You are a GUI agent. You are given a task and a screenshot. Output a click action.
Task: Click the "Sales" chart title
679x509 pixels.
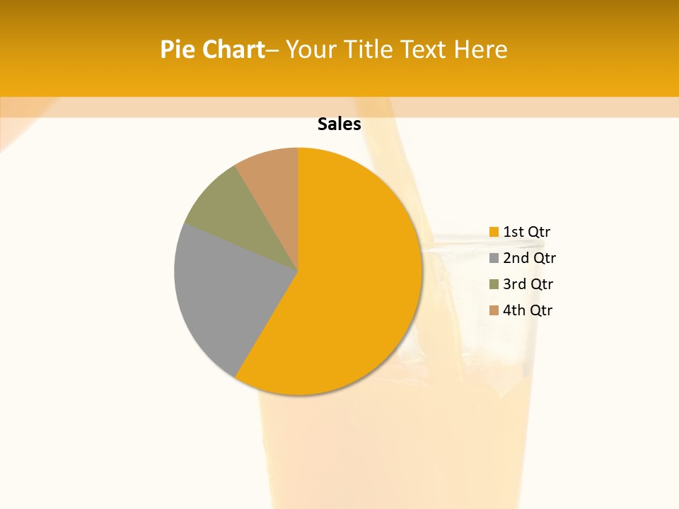(339, 124)
